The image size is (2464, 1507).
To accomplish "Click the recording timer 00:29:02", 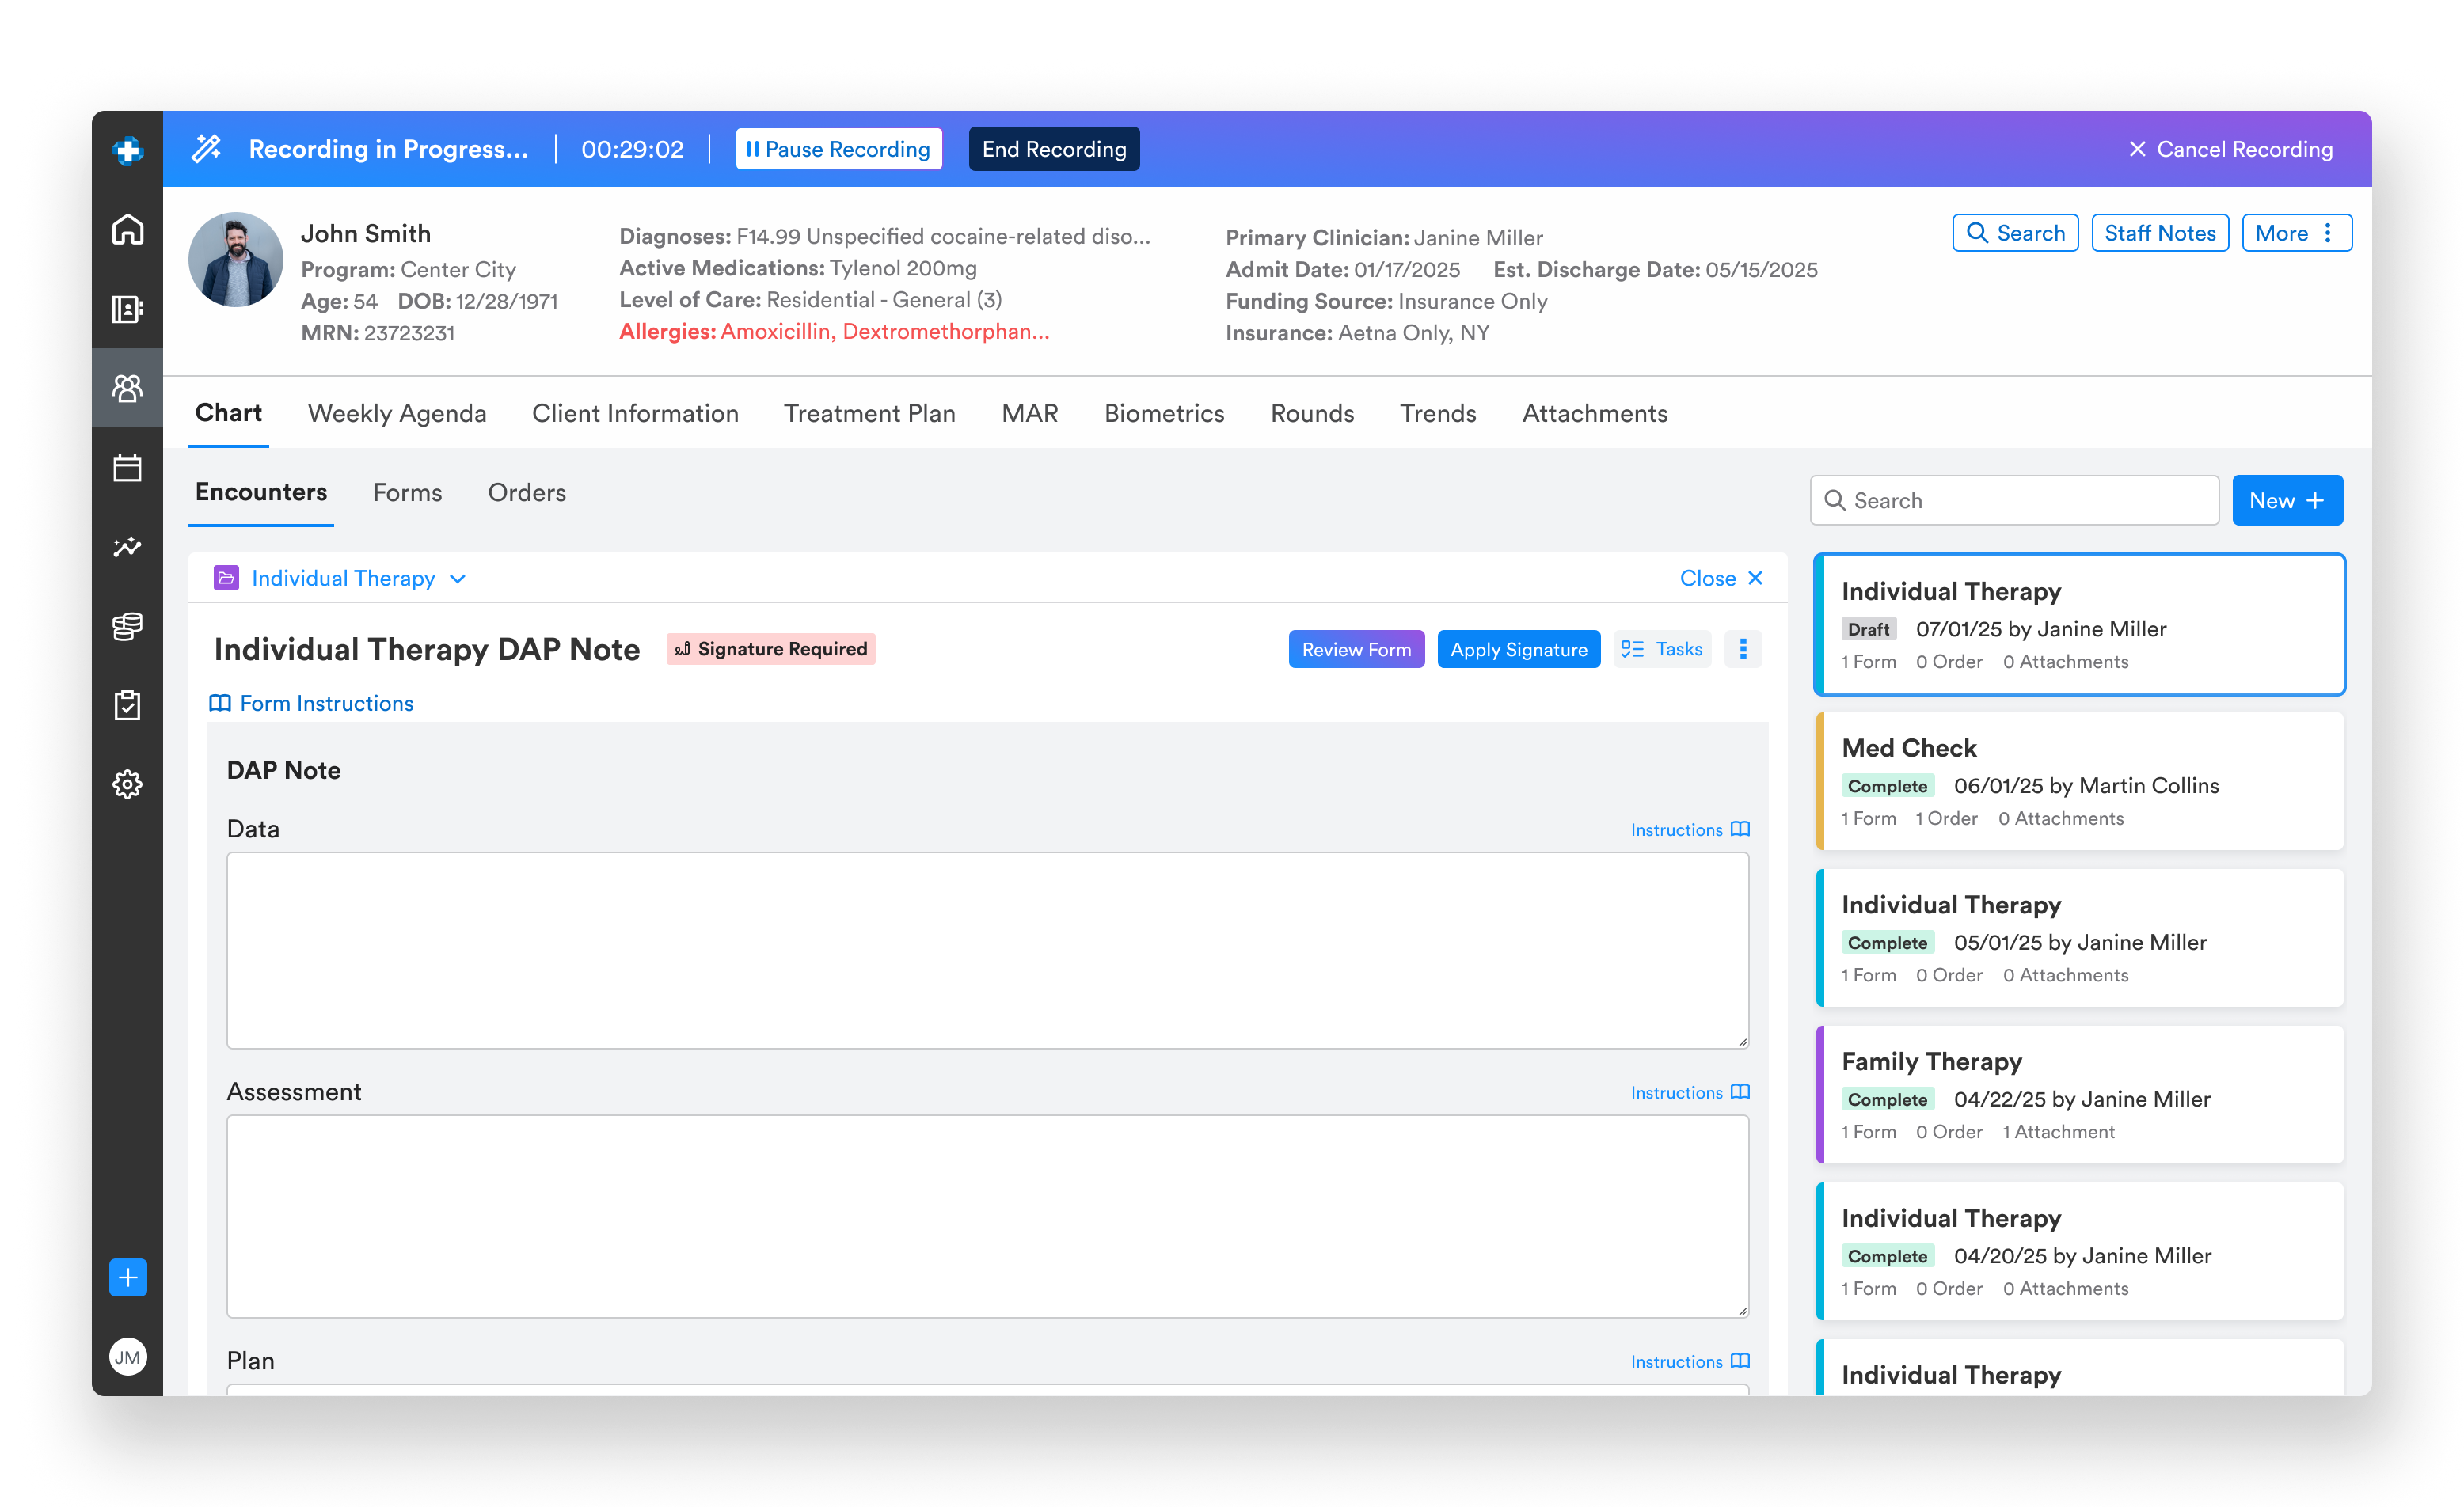I will tap(632, 149).
